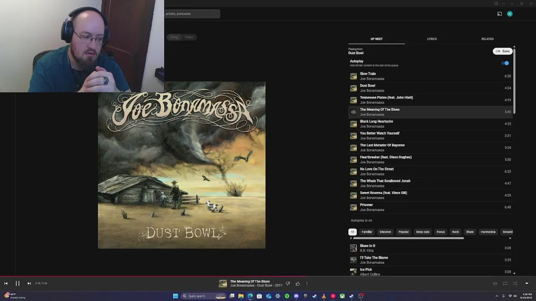The height and width of the screenshot is (301, 536).
Task: Click the queue panel vertical scrollbar
Action: (514, 80)
